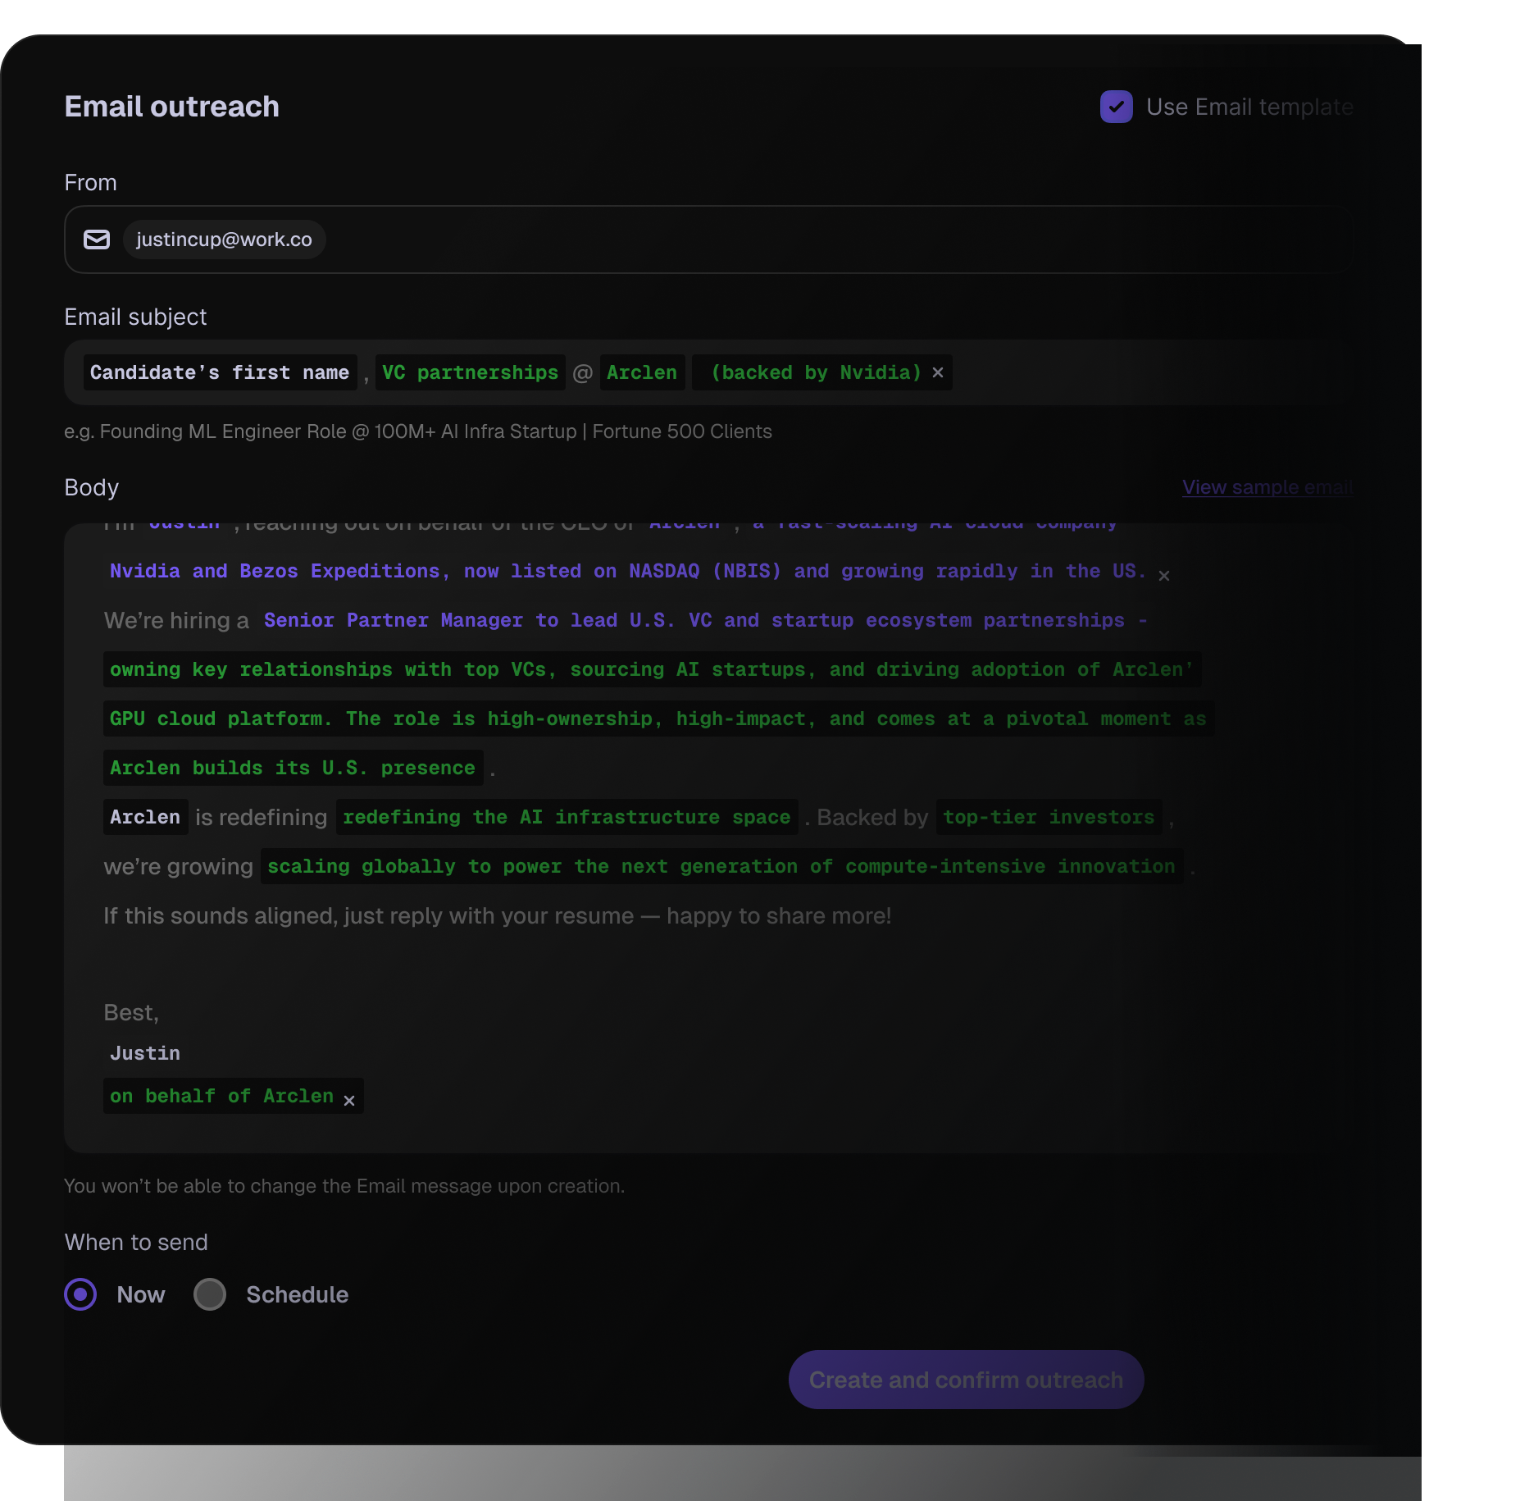Click Create and confirm outreach button
Viewport: 1520px width, 1501px height.
click(966, 1380)
